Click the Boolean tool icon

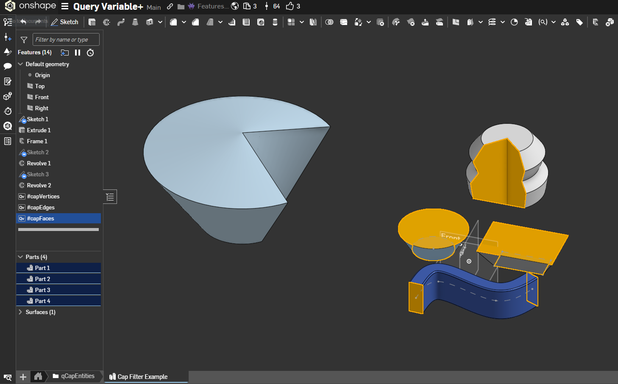pyautogui.click(x=329, y=22)
